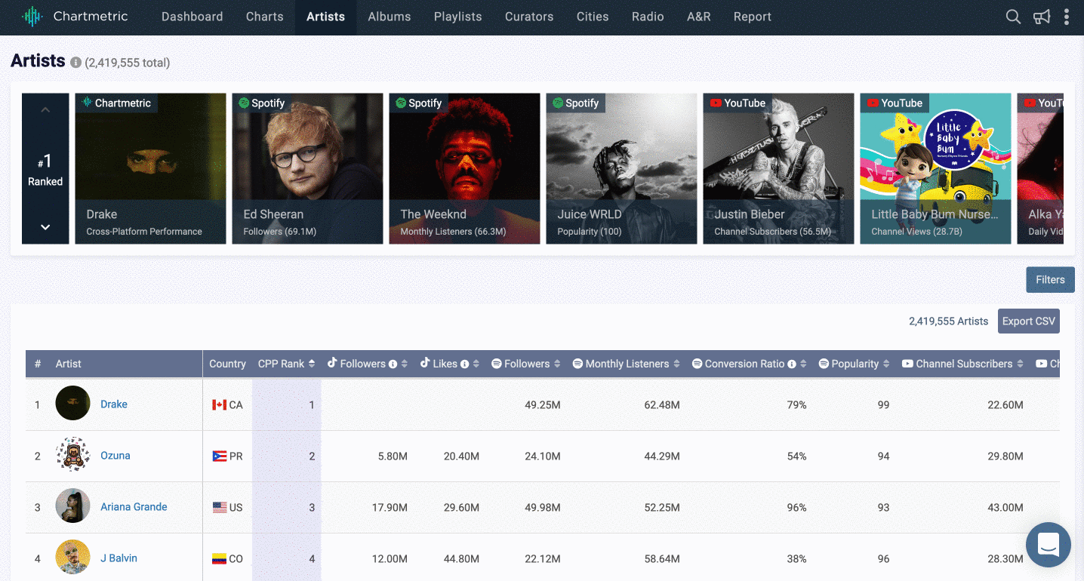Switch to the Albums tab

(x=390, y=17)
